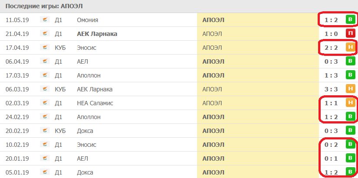The height and width of the screenshot is (178, 358).
Task: Open НЕА Саламис team link
Action: (95, 103)
